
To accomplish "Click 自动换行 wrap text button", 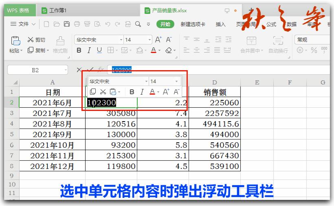I will [278, 45].
